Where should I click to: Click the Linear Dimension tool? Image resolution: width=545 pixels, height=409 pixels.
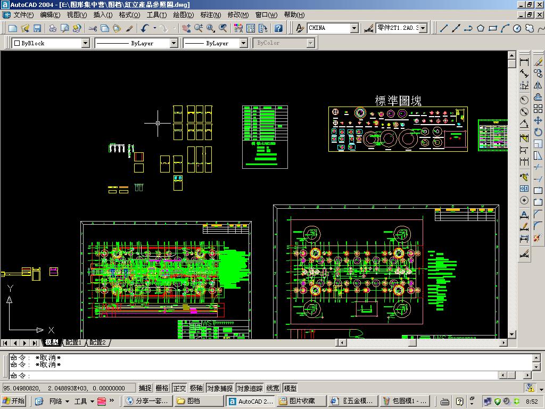pos(524,62)
